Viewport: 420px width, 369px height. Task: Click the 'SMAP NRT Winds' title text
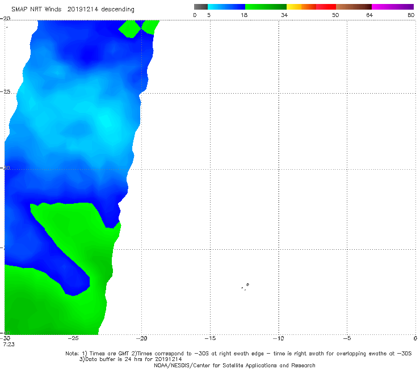tap(36, 9)
